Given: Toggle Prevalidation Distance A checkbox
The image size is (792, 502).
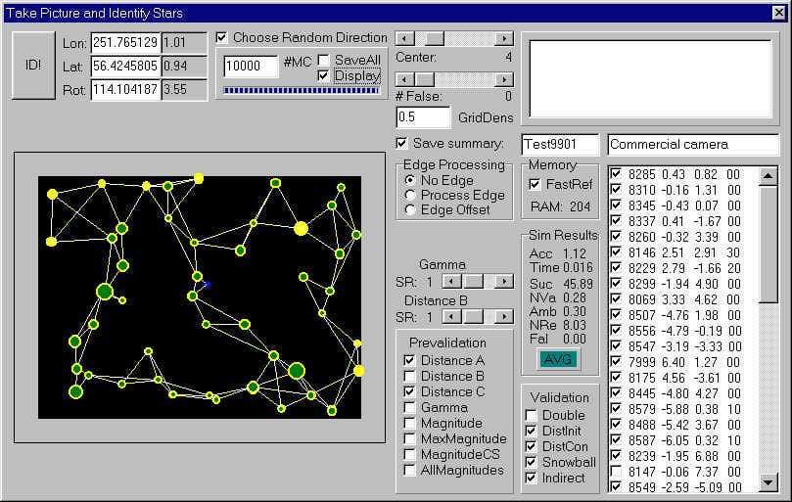Looking at the screenshot, I should point(409,360).
